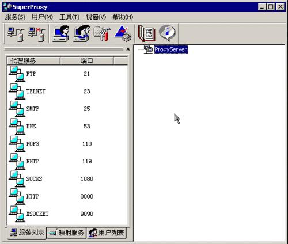288x244 pixels.
Task: Switch to the 映射服务 tab
Action: click(x=66, y=233)
